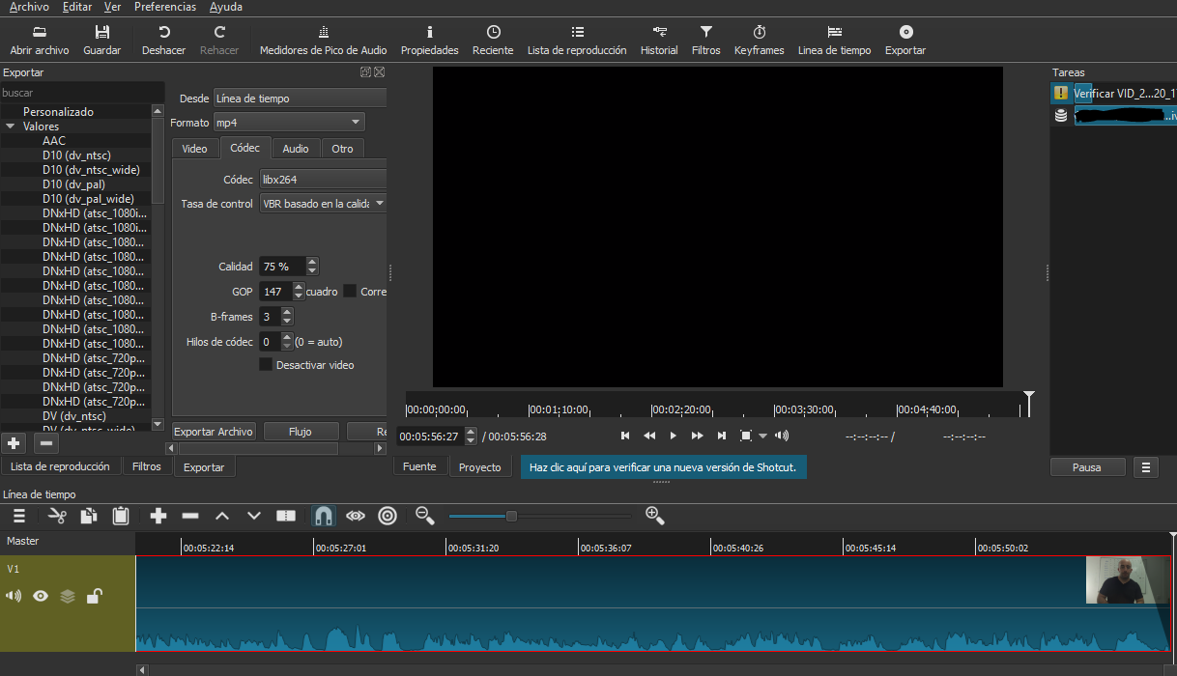Viewport: 1177px width, 676px height.
Task: Collapse the Valores tree group
Action: click(11, 127)
